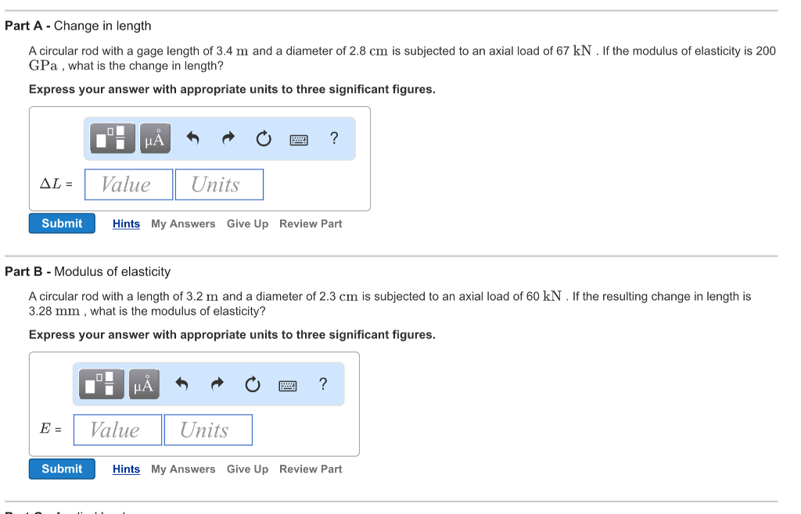Select Give Up under Part B

click(247, 469)
